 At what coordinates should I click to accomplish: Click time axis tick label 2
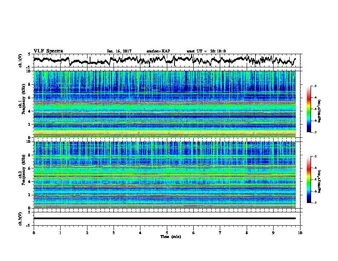87,233
